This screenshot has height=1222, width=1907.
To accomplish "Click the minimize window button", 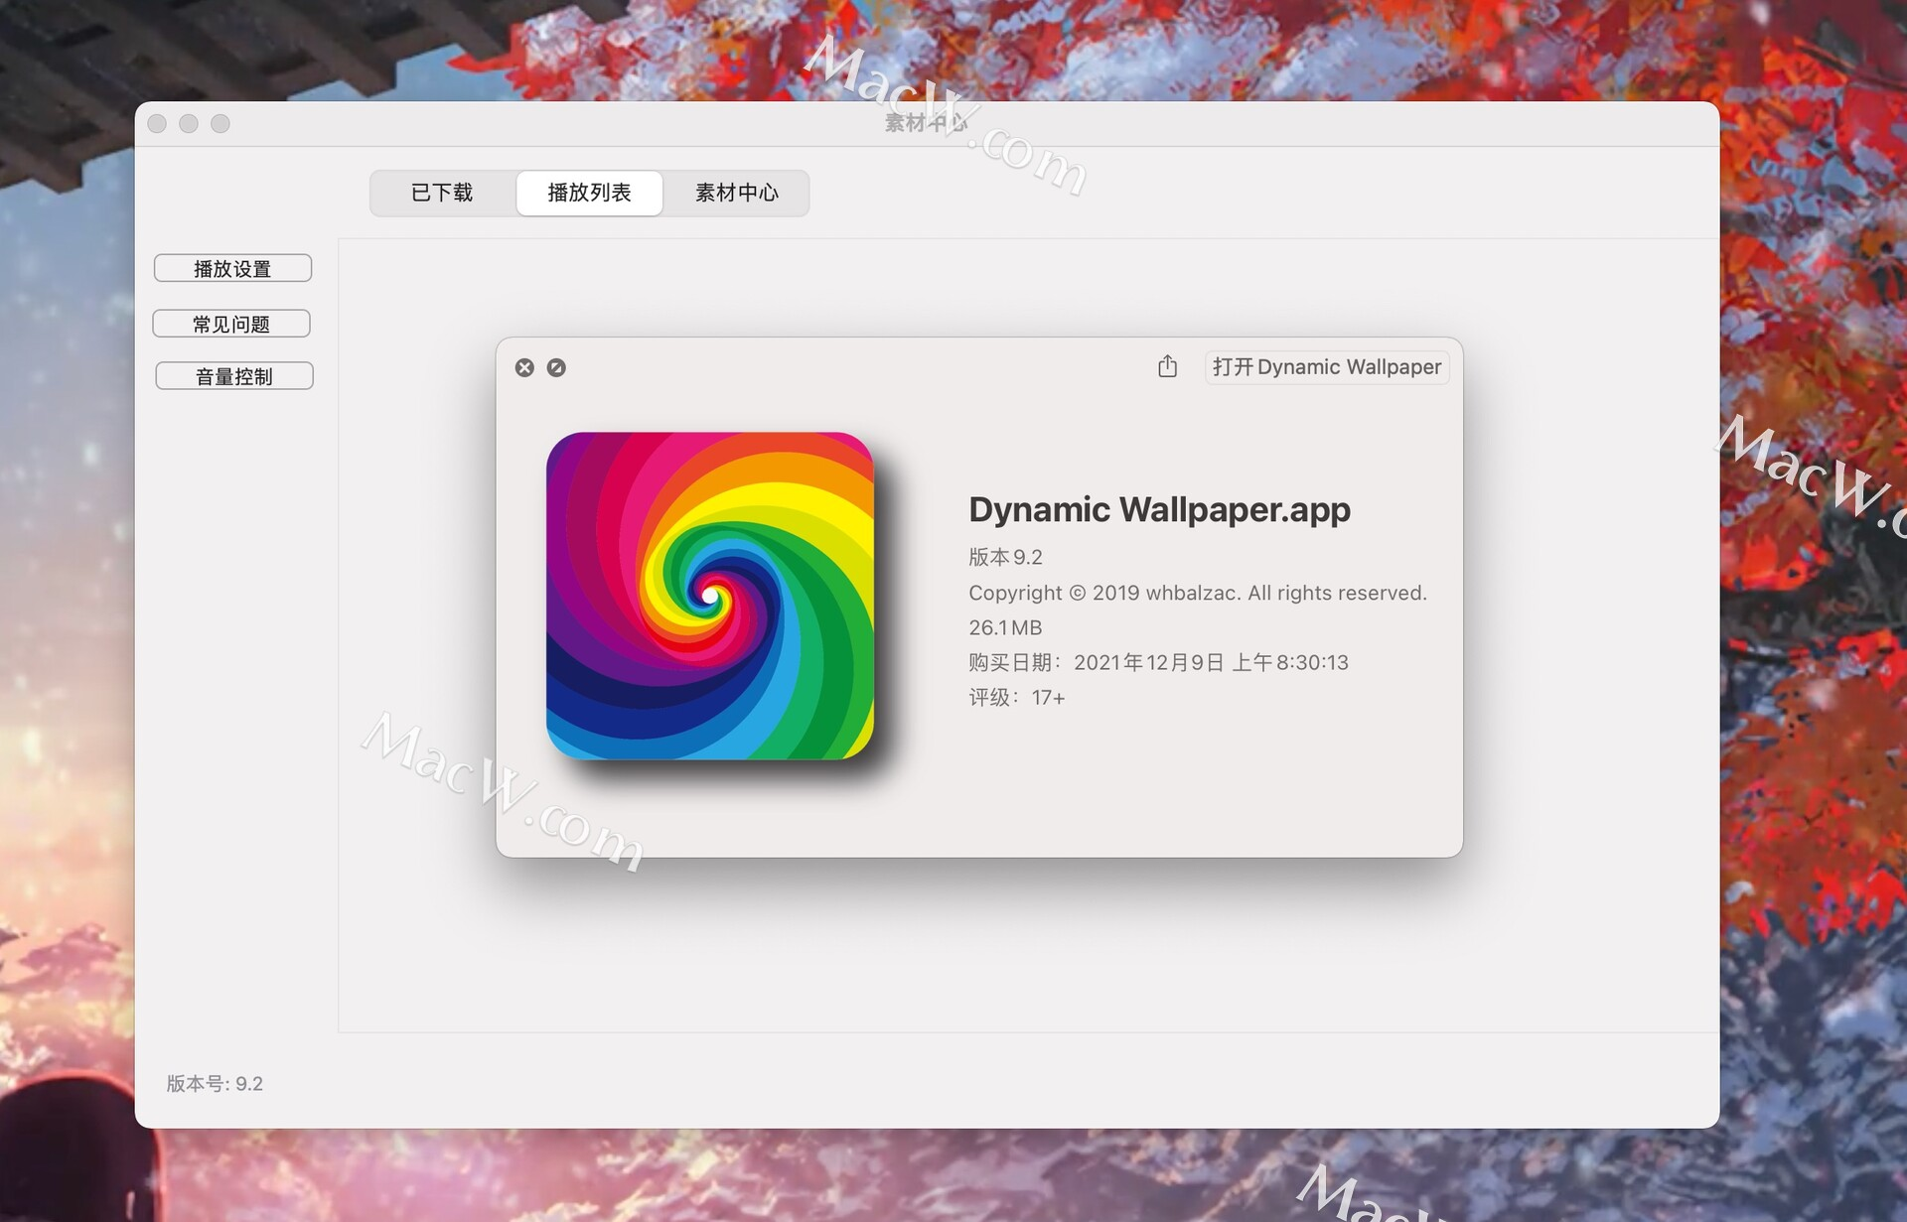I will click(189, 124).
